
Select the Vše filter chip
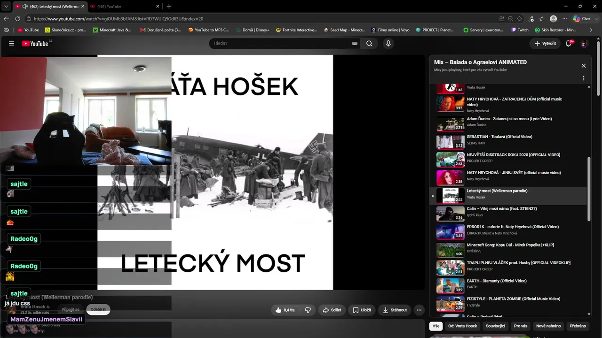pyautogui.click(x=436, y=326)
